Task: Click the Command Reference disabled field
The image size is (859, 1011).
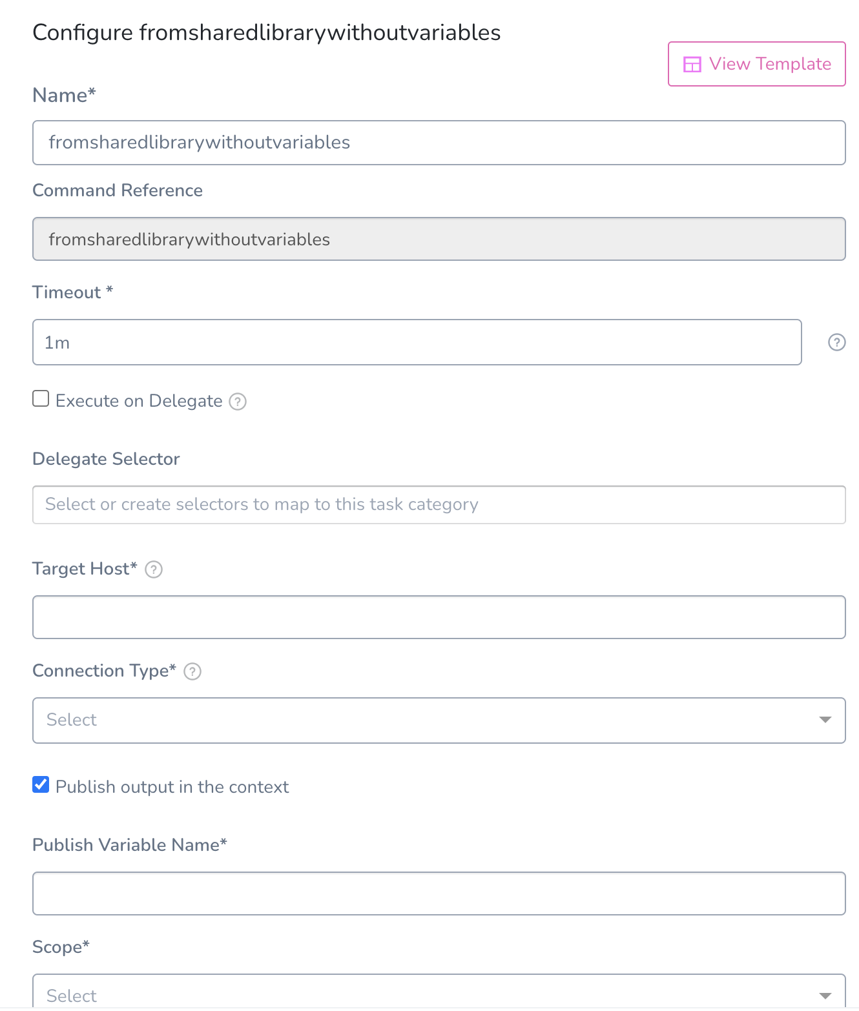Action: click(x=439, y=239)
